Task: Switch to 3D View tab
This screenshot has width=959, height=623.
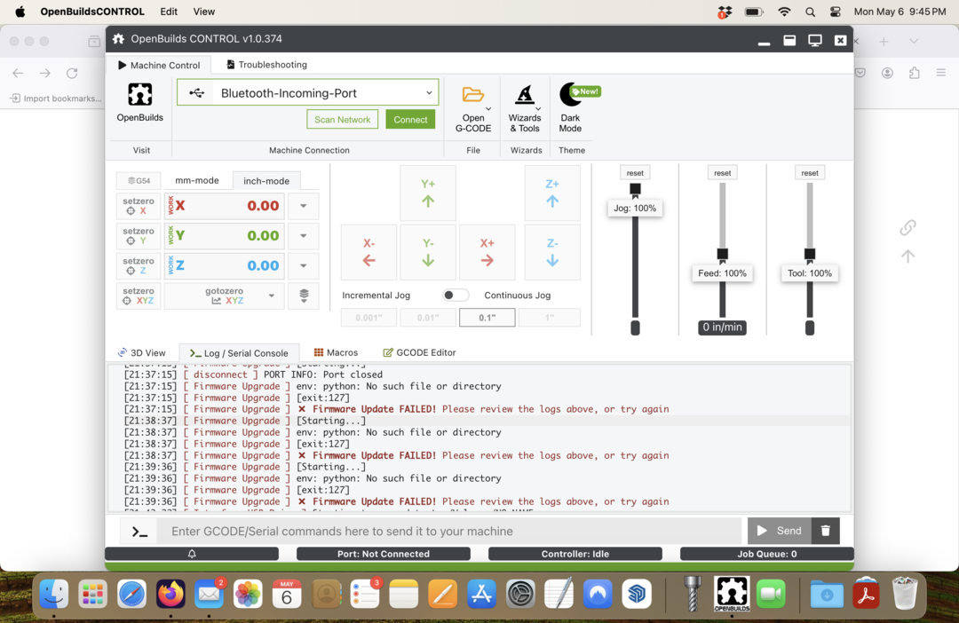Action: 142,353
